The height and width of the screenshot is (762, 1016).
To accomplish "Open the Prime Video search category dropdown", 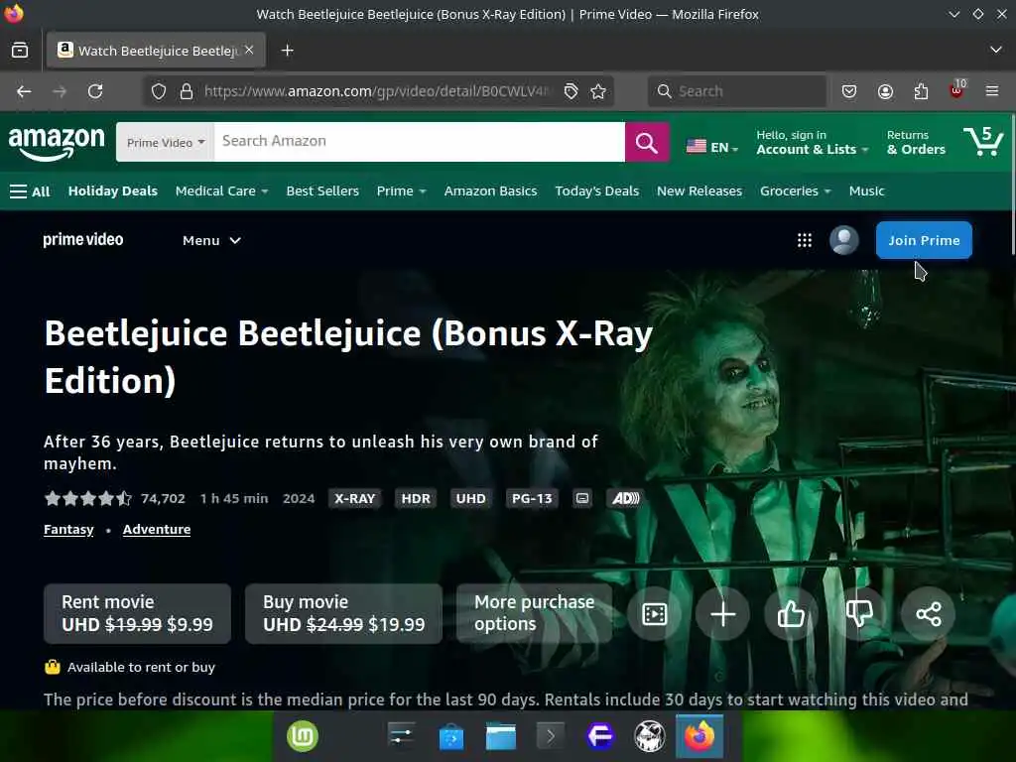I will [166, 143].
